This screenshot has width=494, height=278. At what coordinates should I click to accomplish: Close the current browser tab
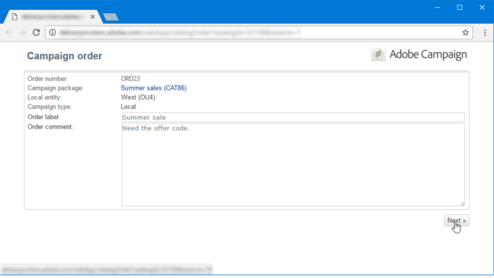pos(93,16)
